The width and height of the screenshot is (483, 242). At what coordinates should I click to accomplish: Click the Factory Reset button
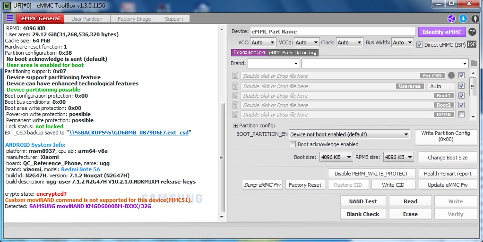coord(305,185)
